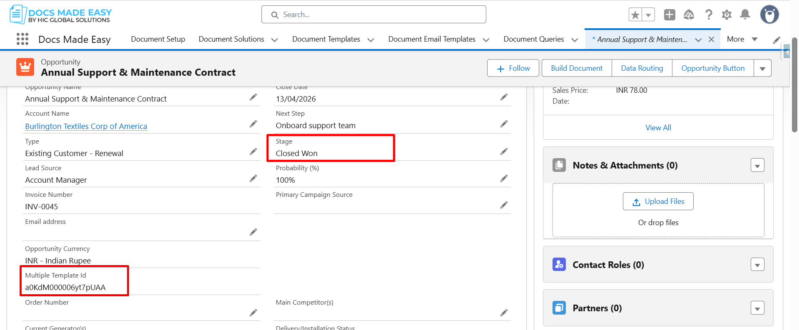This screenshot has width=799, height=330.
Task: Click the Data Routing button
Action: (x=642, y=68)
